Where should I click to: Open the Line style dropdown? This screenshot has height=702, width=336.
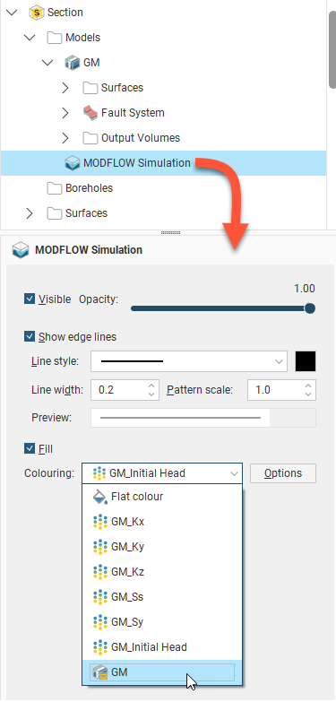click(x=189, y=361)
